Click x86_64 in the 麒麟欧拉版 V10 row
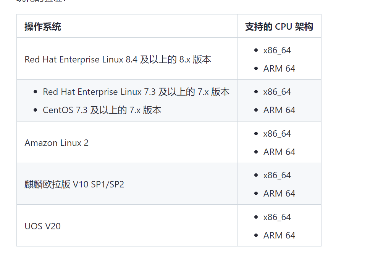This screenshot has width=370, height=256. pyautogui.click(x=277, y=175)
